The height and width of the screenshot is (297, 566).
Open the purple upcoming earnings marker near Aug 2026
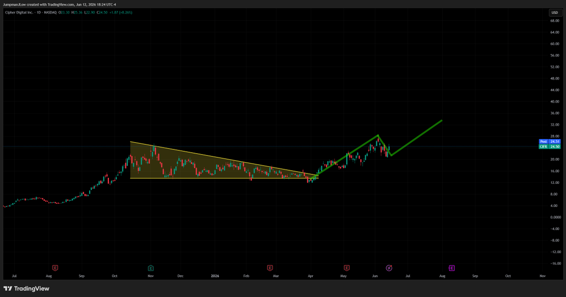point(451,268)
